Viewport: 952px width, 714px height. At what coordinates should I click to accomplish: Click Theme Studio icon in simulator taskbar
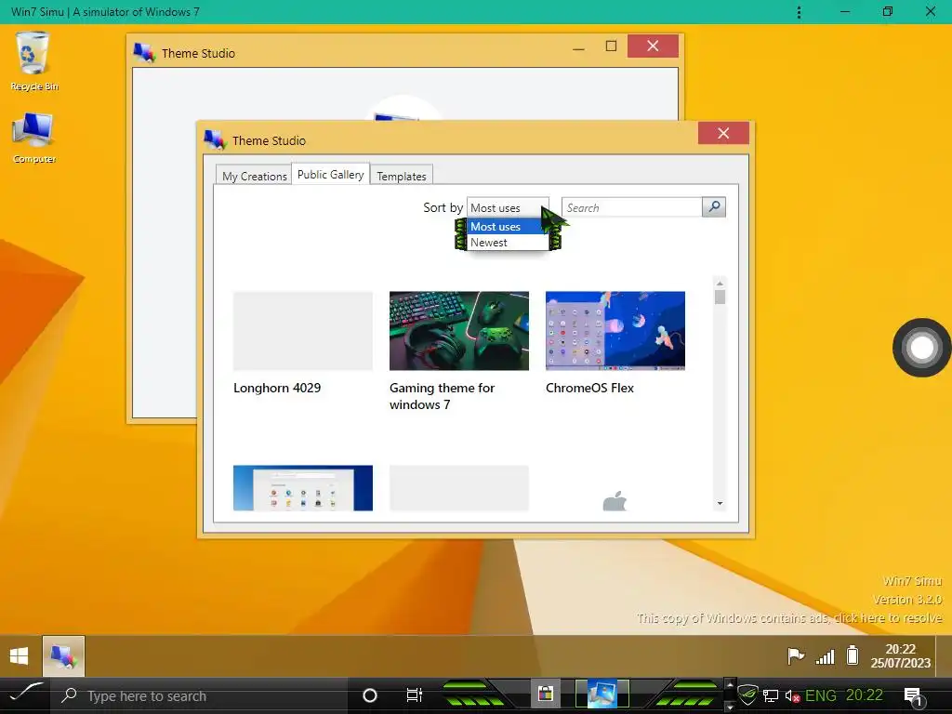(63, 655)
